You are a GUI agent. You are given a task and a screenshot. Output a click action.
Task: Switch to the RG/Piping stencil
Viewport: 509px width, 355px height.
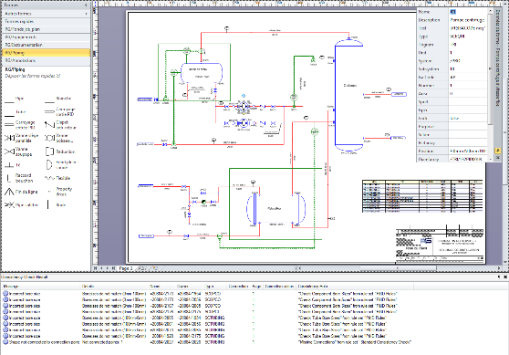click(x=46, y=53)
